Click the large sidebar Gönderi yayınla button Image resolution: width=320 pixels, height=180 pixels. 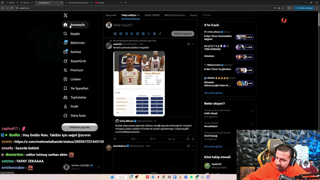79,127
